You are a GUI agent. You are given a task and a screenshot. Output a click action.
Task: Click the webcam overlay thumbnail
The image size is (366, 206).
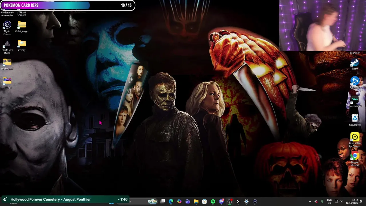click(323, 25)
